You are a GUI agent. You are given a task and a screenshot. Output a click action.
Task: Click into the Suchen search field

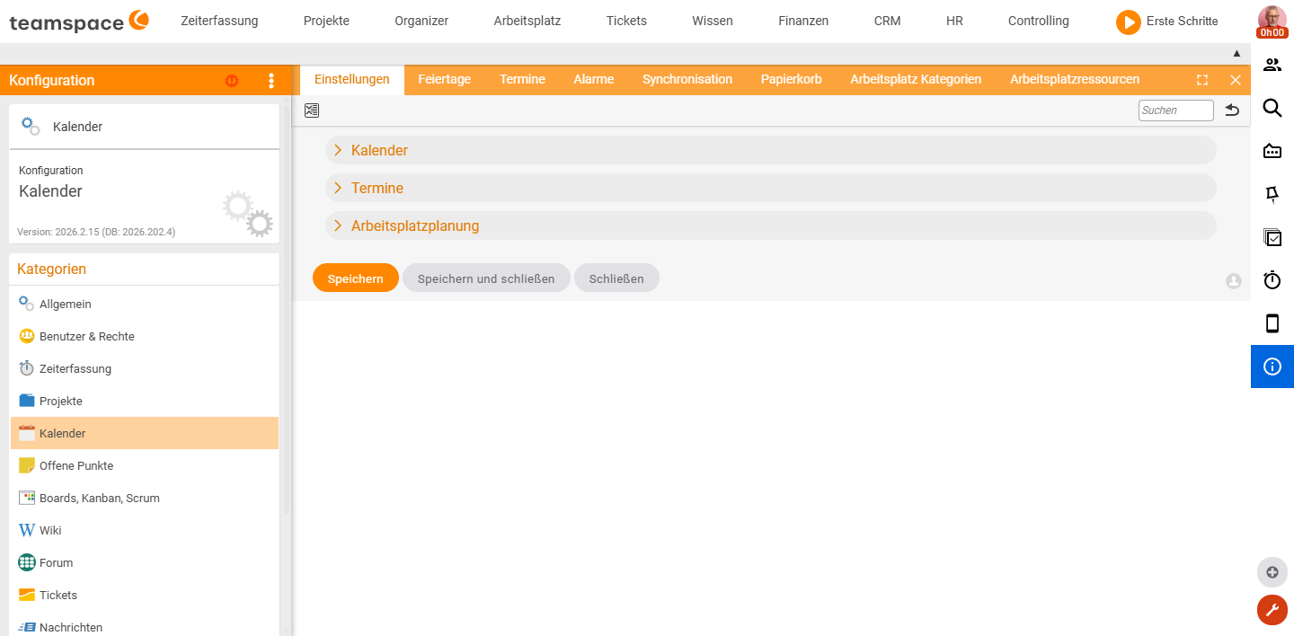click(1176, 110)
